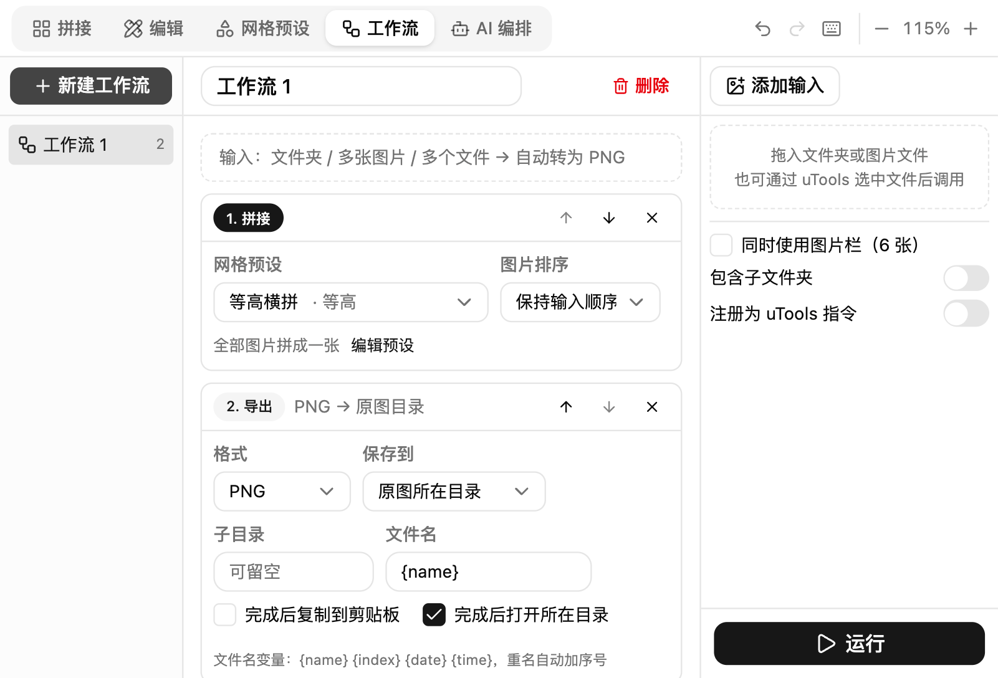
Task: Open 网格预设 dropdown 等高横拼
Action: pos(351,302)
